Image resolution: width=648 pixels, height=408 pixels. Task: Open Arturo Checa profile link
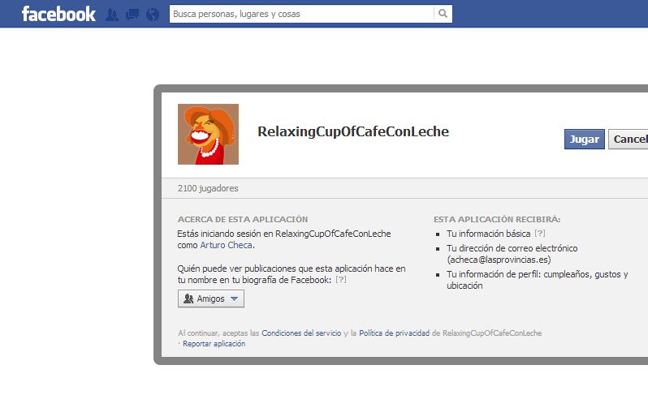pos(226,245)
